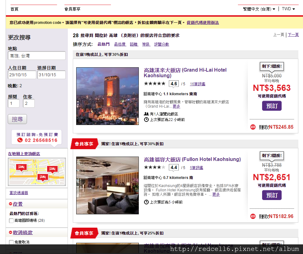
Task: Expand 更多 in the Fullon Hotel description
Action: pos(216,194)
